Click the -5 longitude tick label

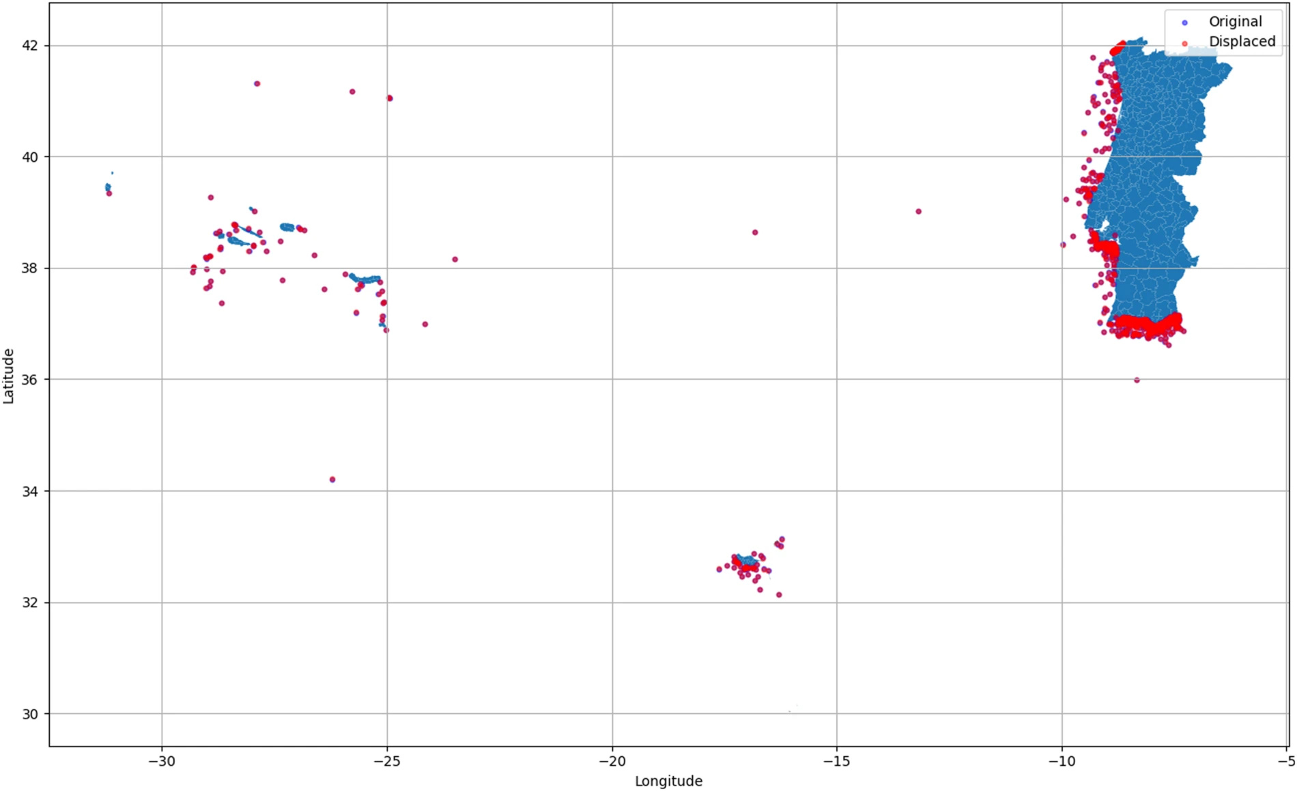point(1285,761)
